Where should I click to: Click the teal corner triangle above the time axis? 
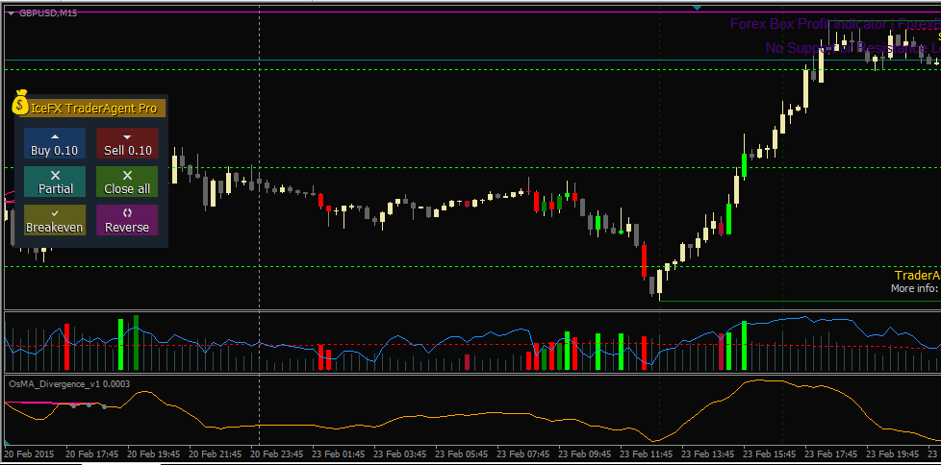[9, 442]
